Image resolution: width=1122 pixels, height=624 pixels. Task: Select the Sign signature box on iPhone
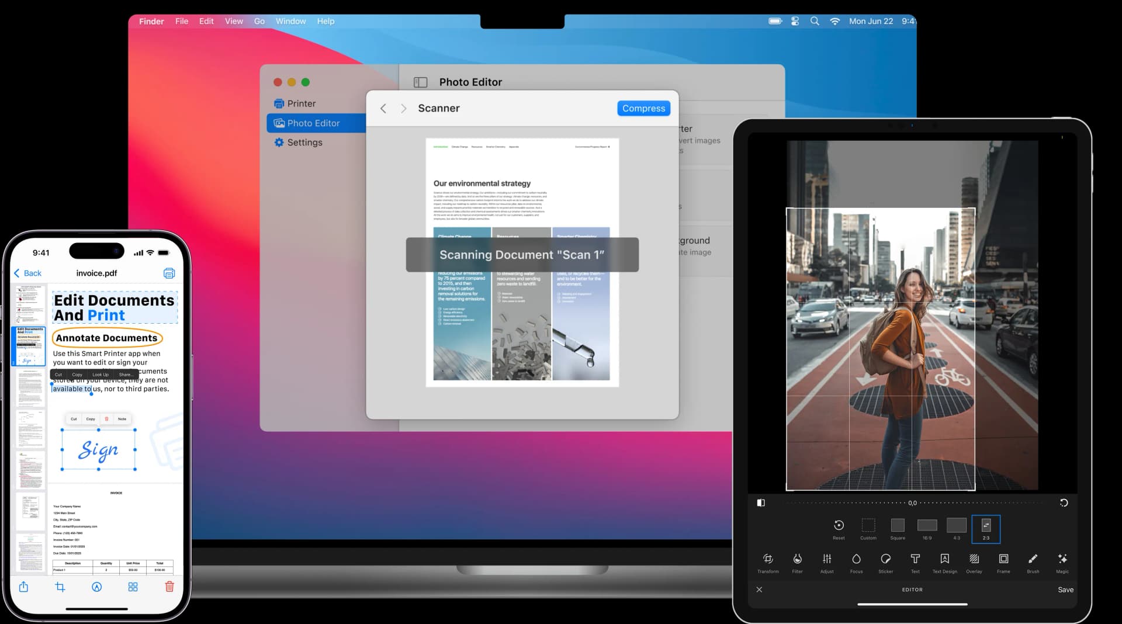(x=98, y=449)
